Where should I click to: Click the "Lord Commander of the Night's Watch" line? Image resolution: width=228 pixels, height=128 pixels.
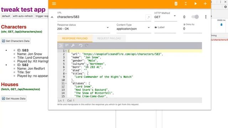(x=104, y=77)
